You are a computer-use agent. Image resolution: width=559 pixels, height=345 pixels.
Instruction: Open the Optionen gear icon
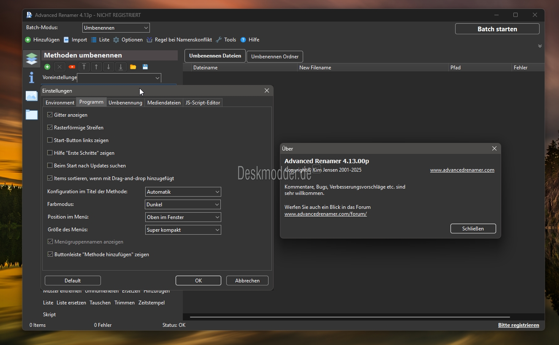(x=116, y=40)
